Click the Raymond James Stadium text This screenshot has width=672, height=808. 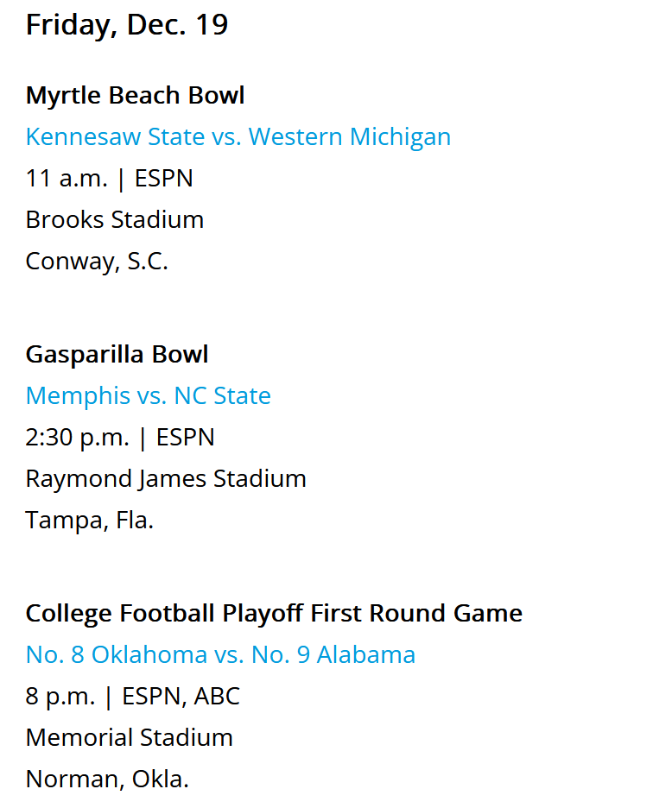pos(166,479)
